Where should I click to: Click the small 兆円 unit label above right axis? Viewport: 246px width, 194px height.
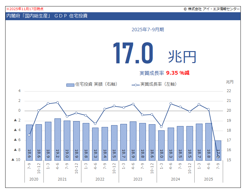pos(229,82)
